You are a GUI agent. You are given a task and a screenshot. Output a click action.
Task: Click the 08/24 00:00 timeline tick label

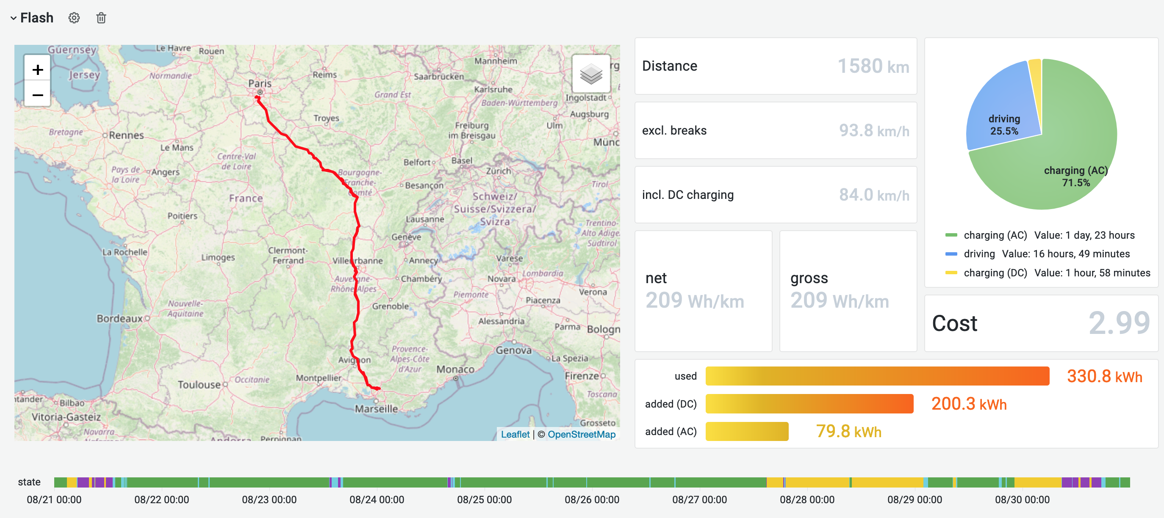click(377, 499)
